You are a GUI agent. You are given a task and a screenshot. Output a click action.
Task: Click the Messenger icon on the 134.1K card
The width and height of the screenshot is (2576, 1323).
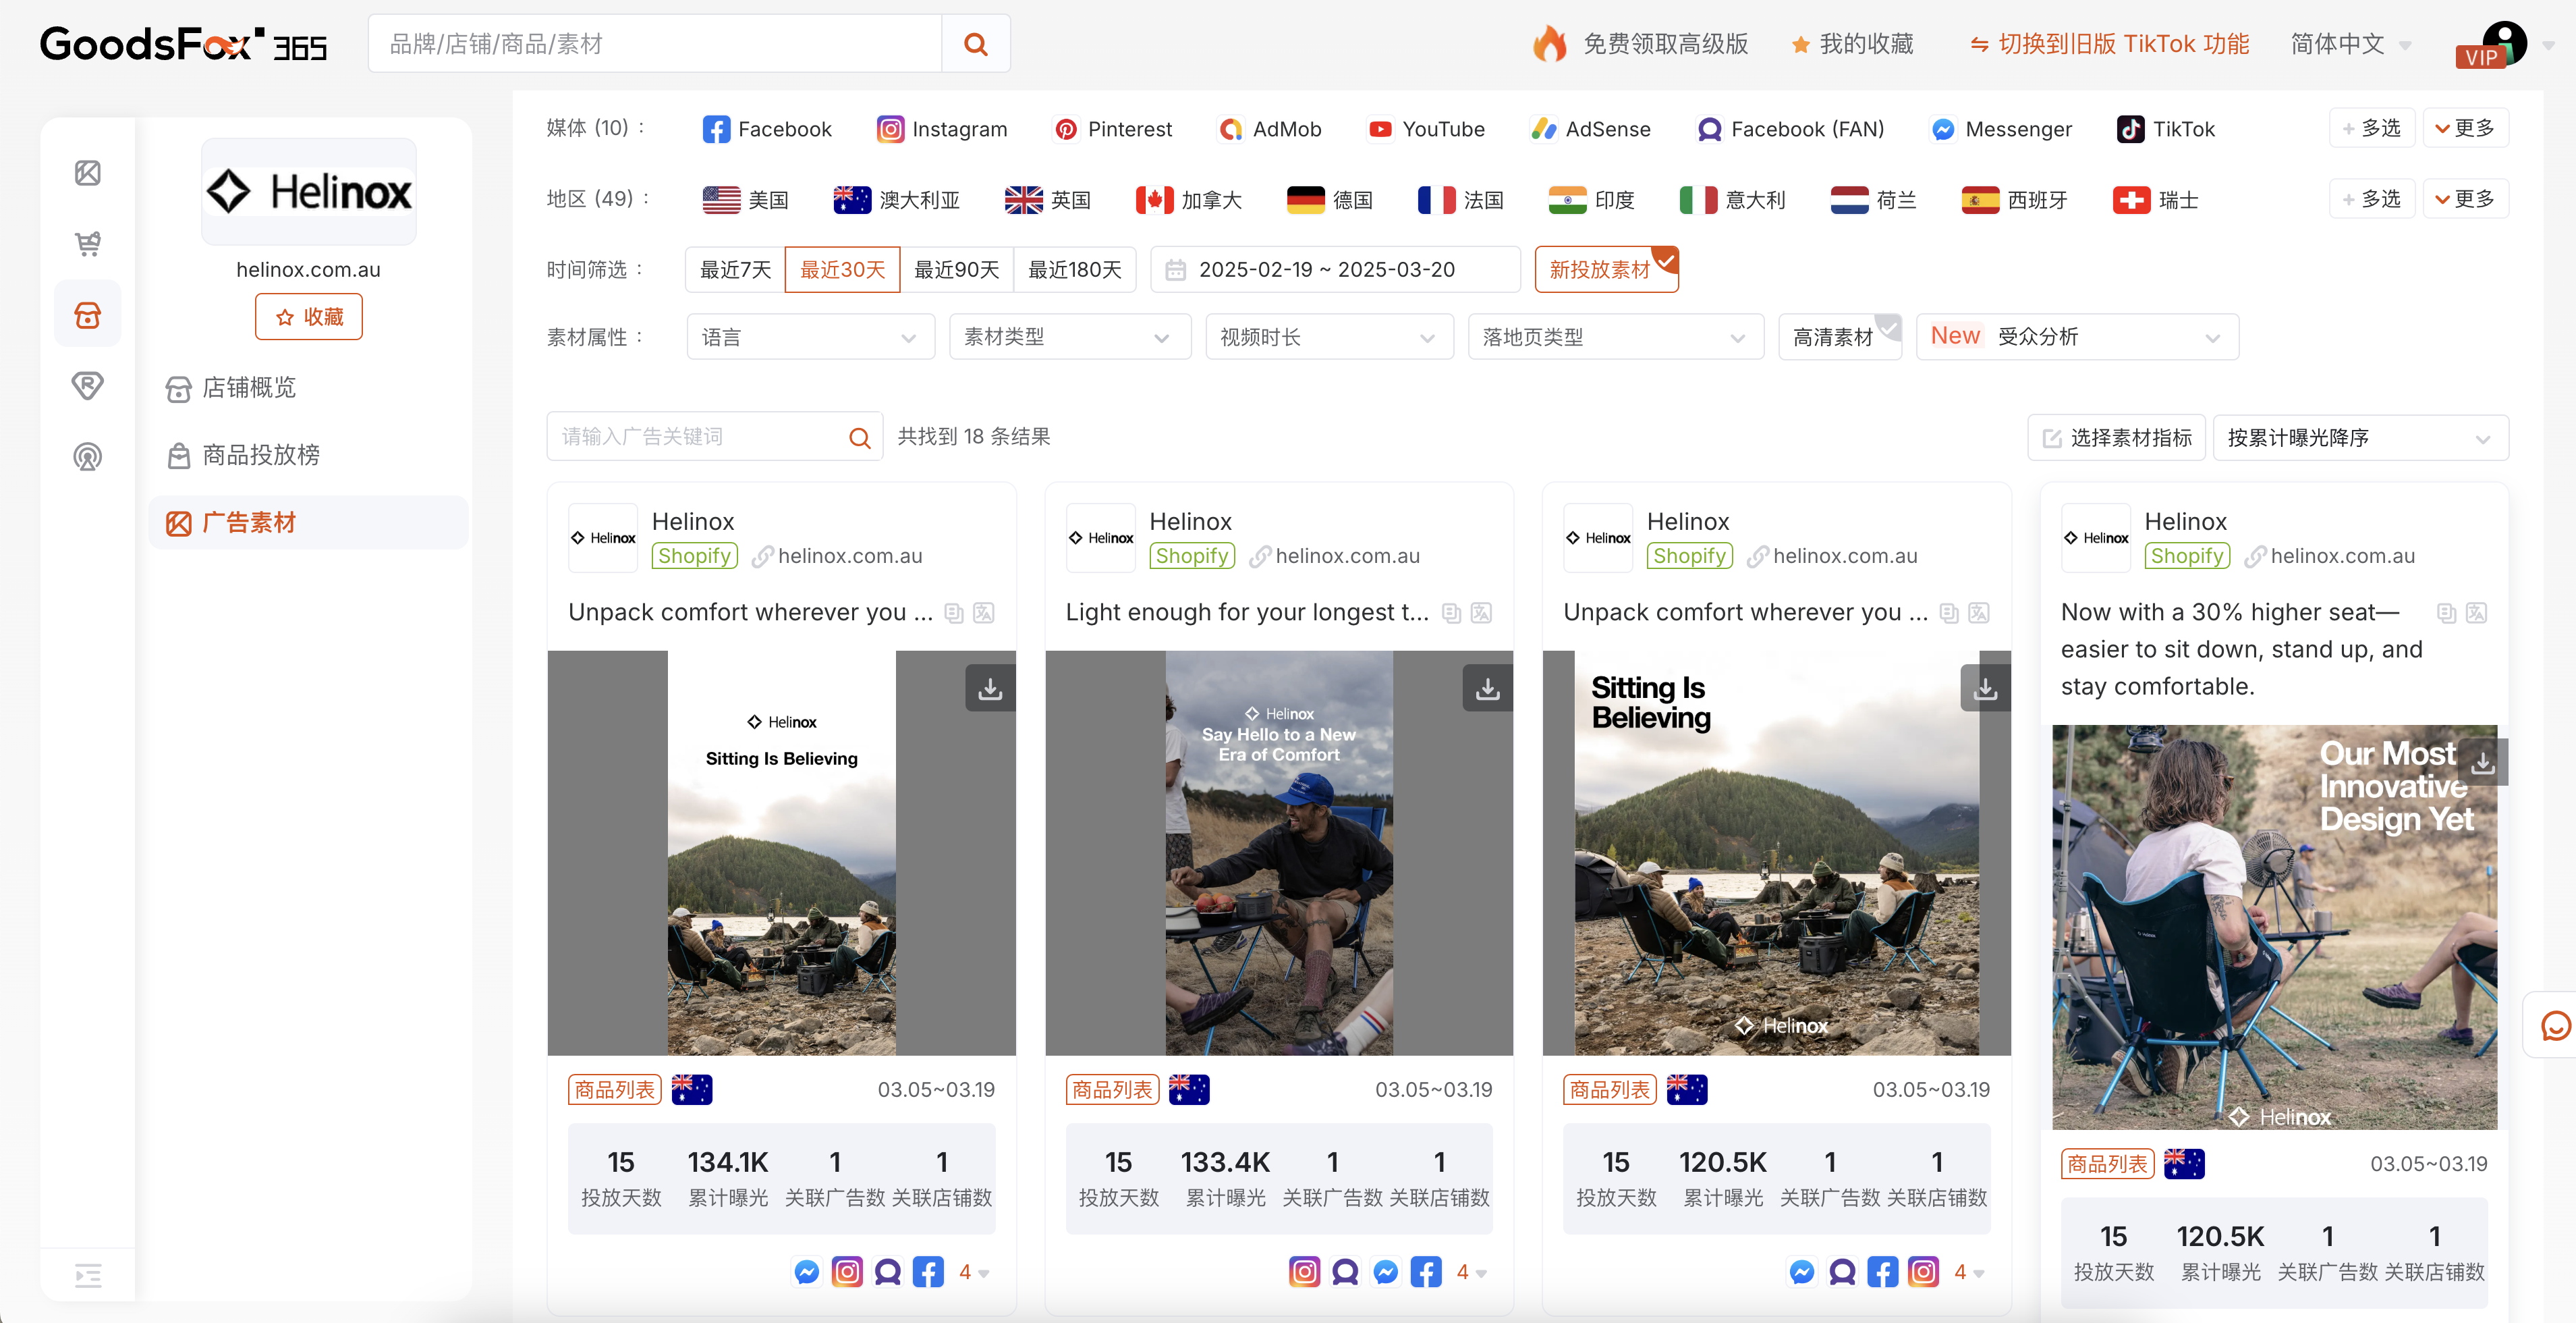pyautogui.click(x=806, y=1272)
